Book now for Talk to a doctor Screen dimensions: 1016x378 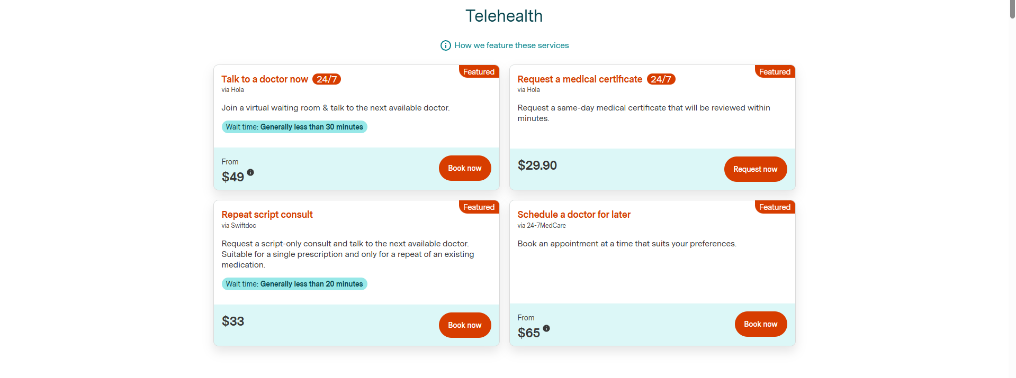pyautogui.click(x=465, y=168)
